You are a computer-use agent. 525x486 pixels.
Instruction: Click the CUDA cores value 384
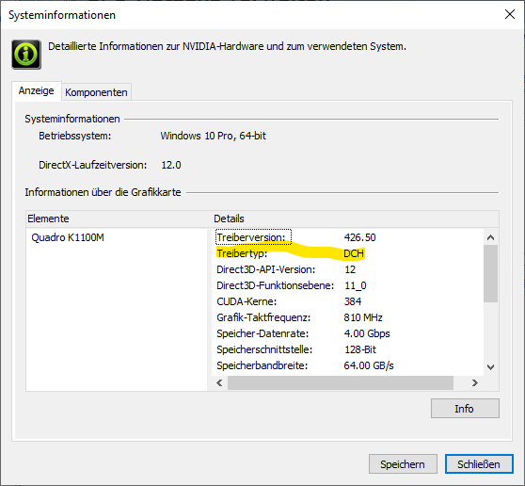(353, 301)
